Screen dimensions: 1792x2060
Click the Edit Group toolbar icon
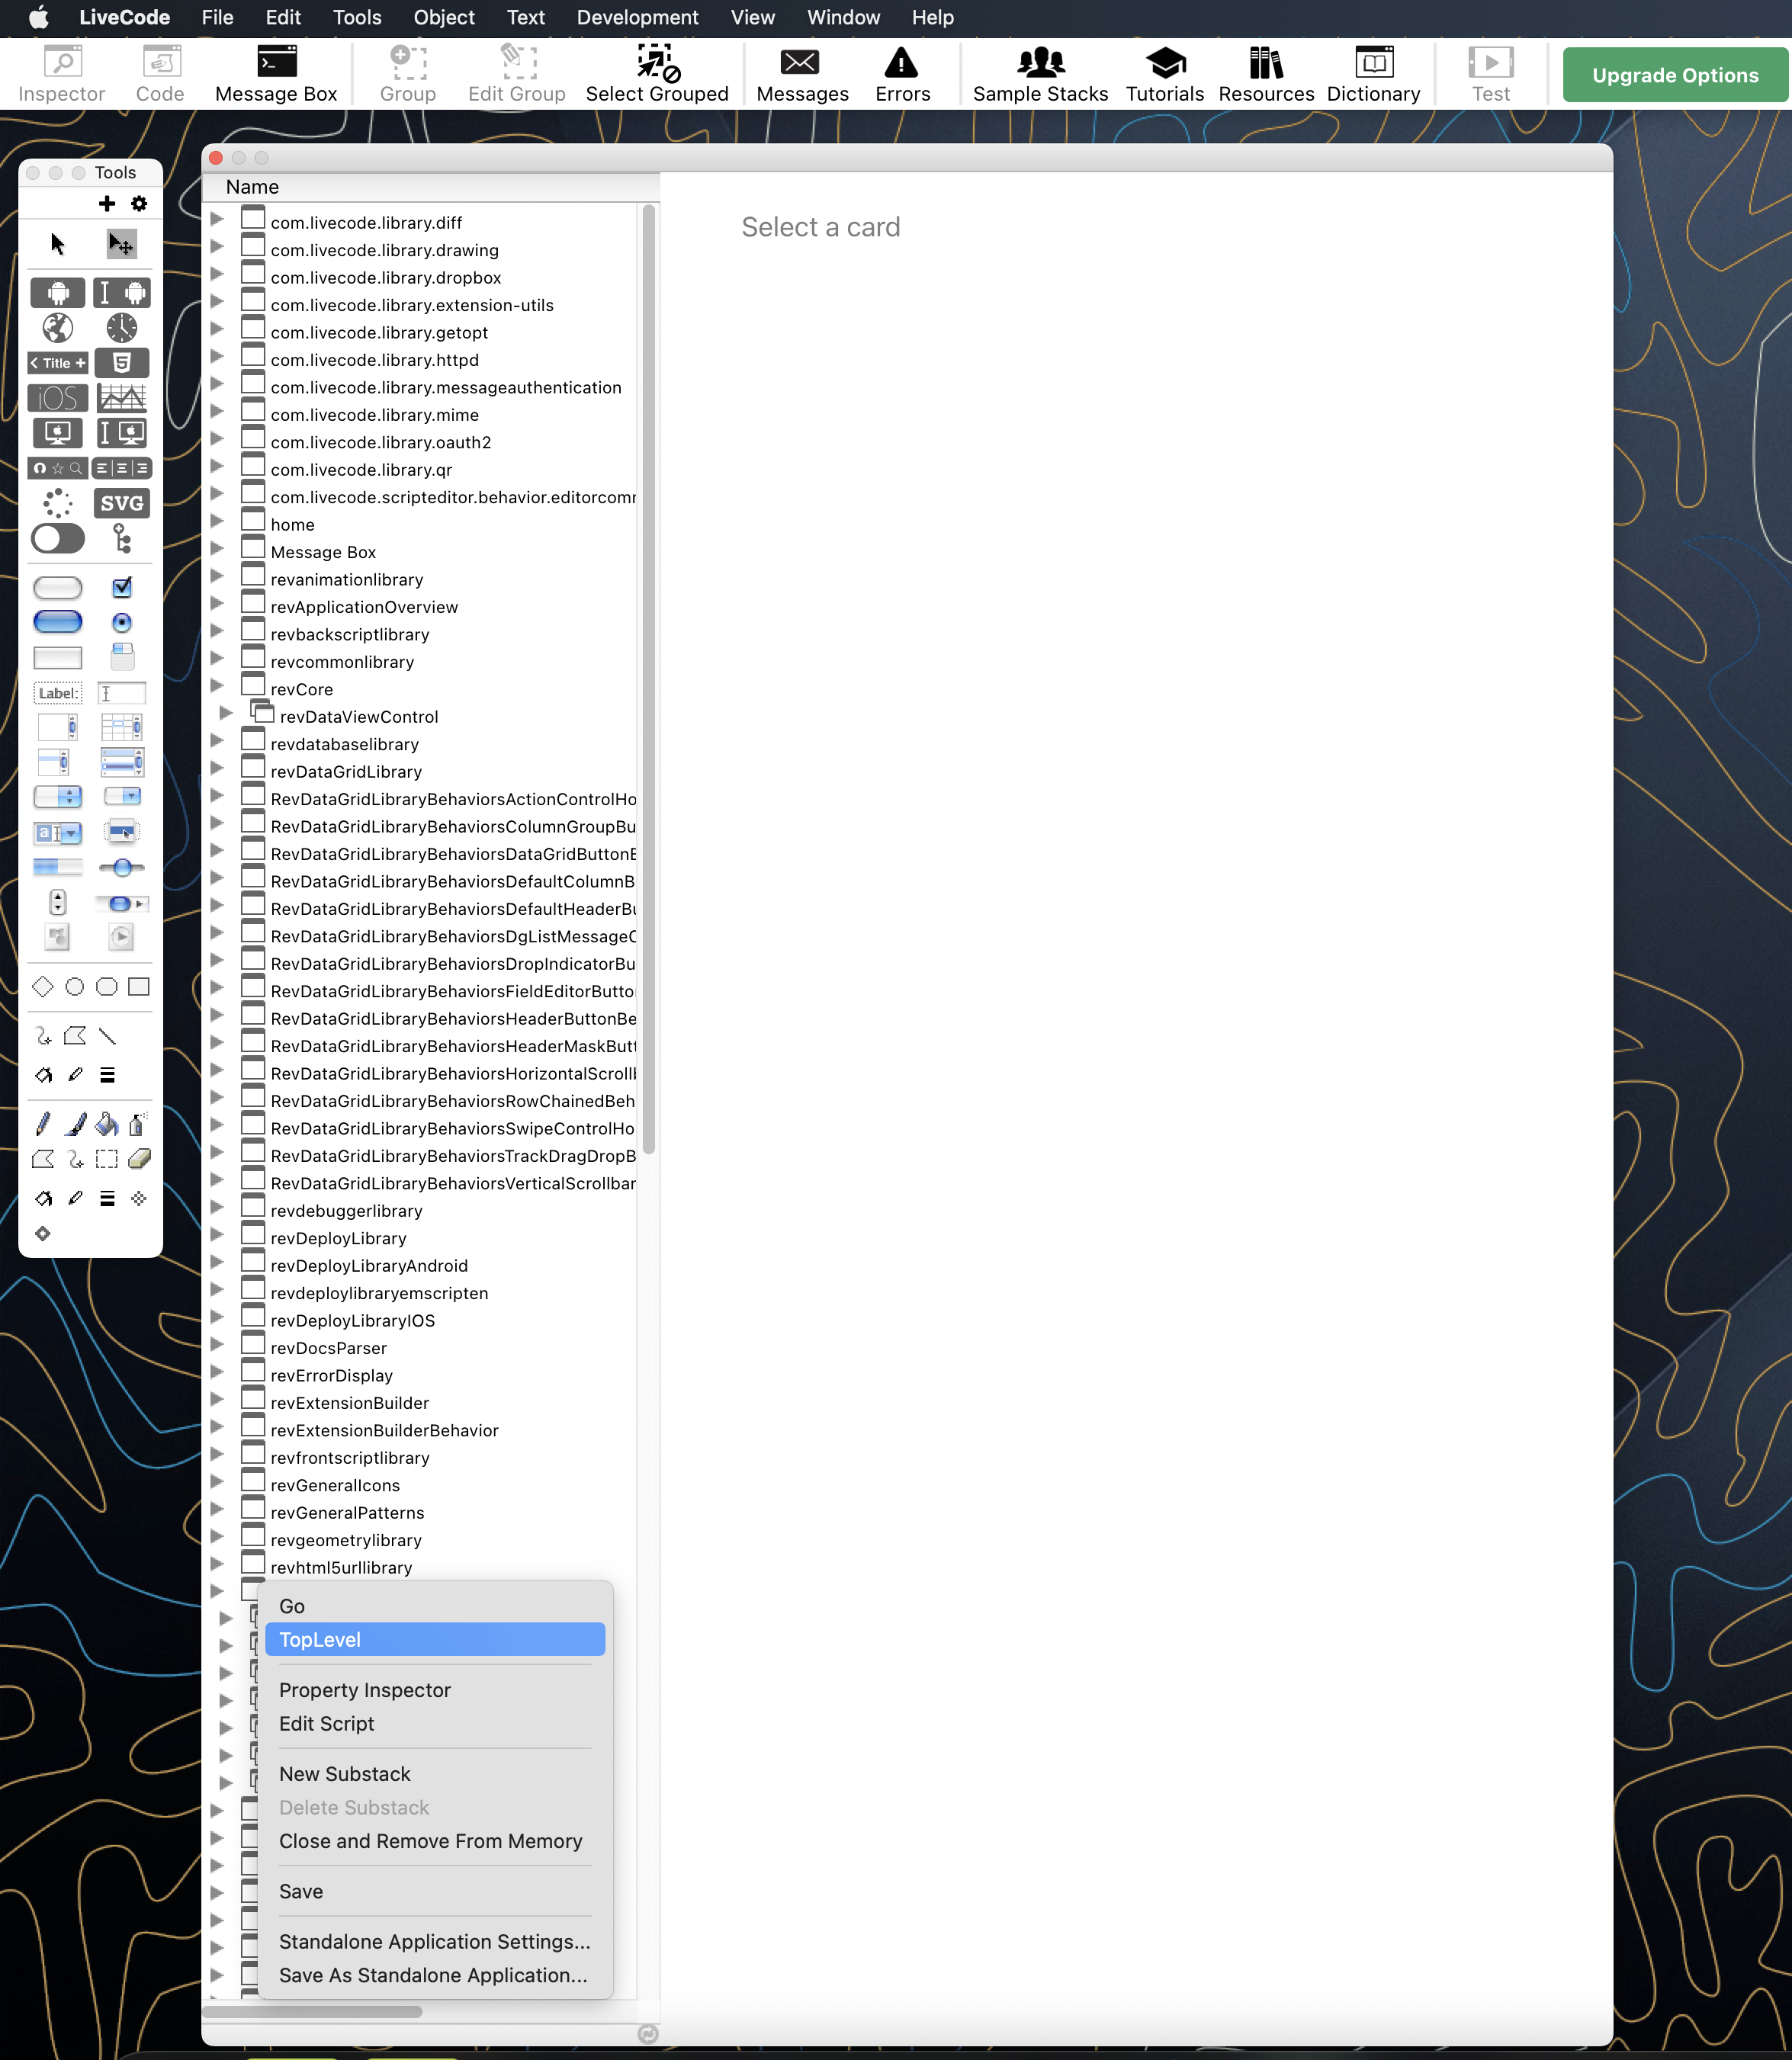click(x=517, y=75)
